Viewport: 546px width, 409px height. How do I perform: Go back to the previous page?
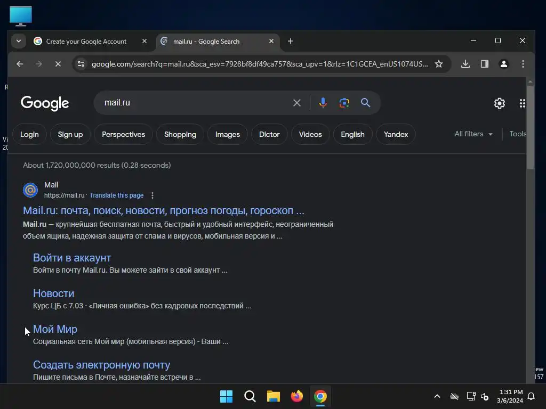(x=20, y=64)
